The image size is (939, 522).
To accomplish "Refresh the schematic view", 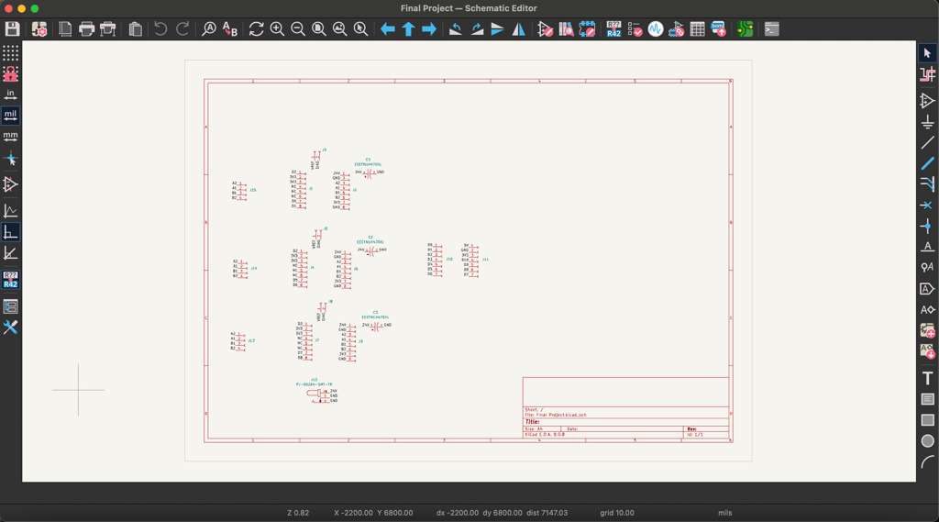I will 257,28.
